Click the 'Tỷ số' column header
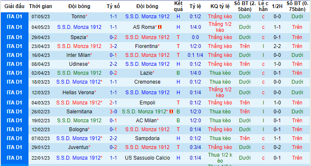The height and width of the screenshot is (166, 311). coord(113,6)
